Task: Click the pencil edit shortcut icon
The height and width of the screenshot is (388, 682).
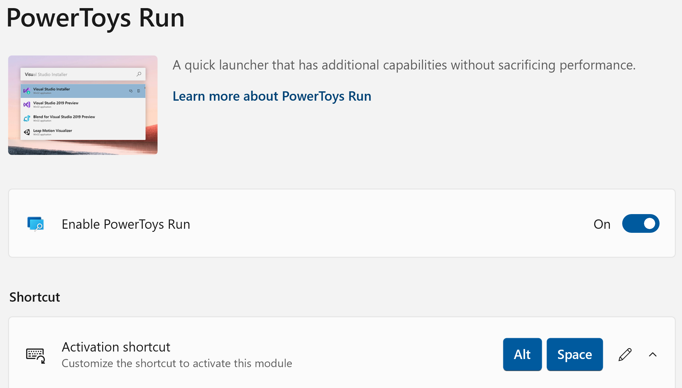Action: point(625,355)
